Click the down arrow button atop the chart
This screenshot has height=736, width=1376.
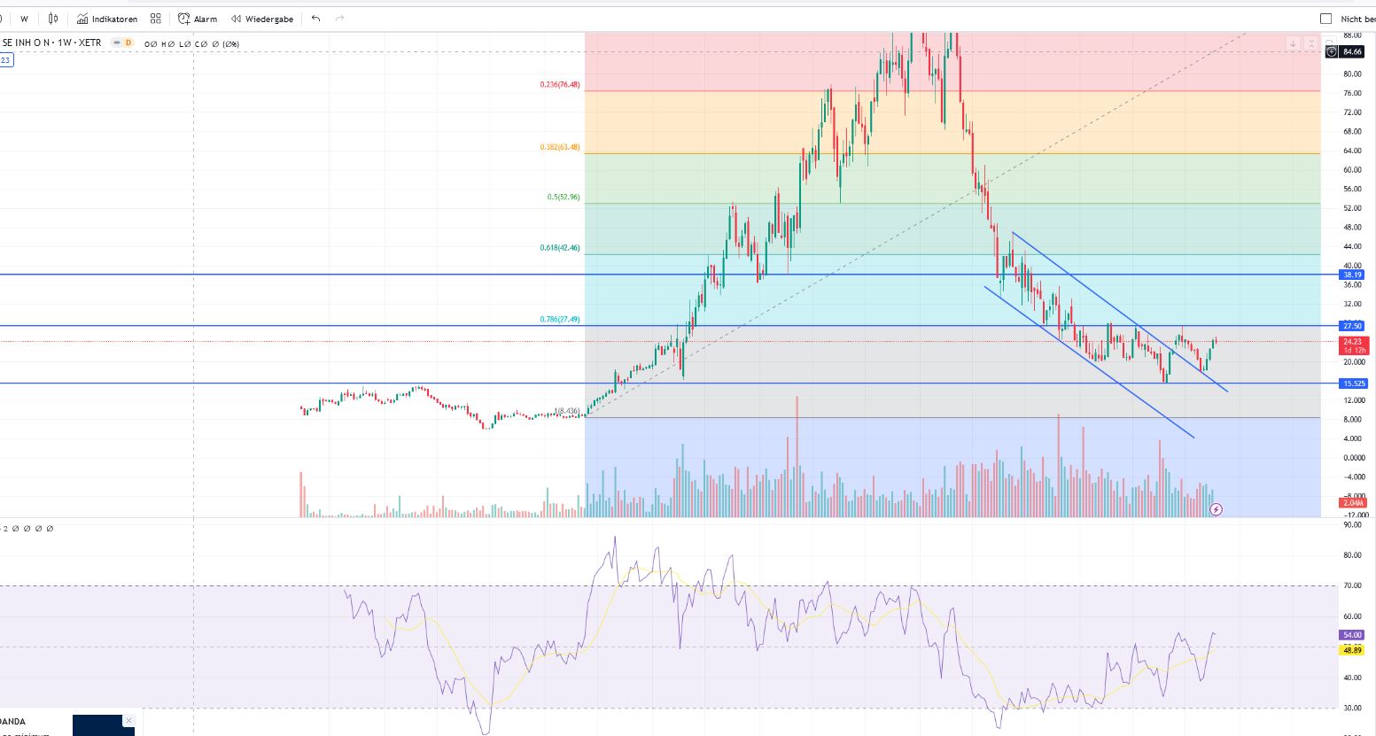click(x=1293, y=43)
